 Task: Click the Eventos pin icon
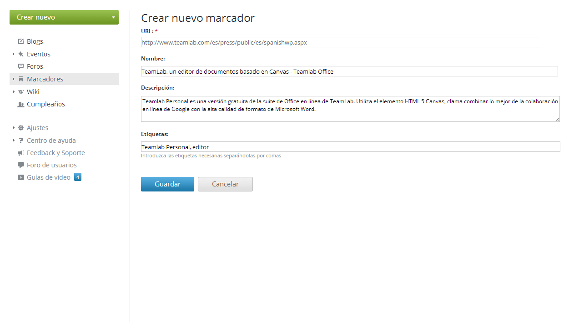[x=21, y=54]
